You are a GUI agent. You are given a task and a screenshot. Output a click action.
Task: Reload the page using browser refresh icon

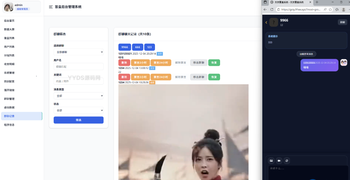click(272, 10)
